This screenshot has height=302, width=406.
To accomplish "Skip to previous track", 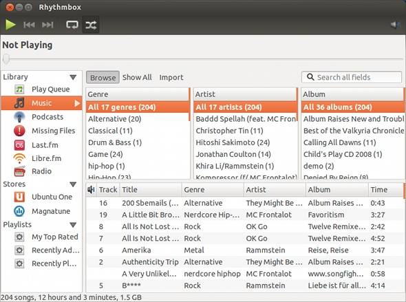I will click(29, 25).
